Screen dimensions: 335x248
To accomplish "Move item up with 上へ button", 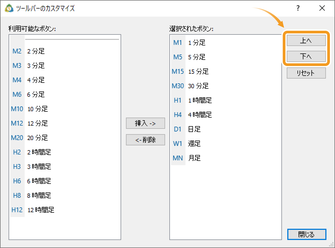I will pos(306,41).
